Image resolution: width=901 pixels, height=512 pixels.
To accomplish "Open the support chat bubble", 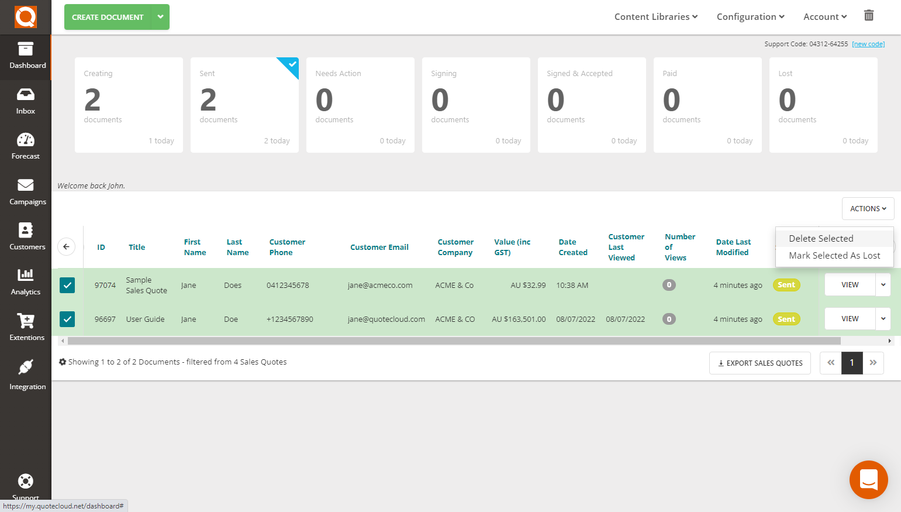I will [869, 480].
